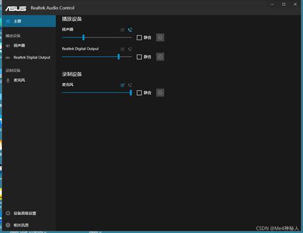This screenshot has width=303, height=233.
Task: Click the home icon in sidebar
Action: point(8,21)
